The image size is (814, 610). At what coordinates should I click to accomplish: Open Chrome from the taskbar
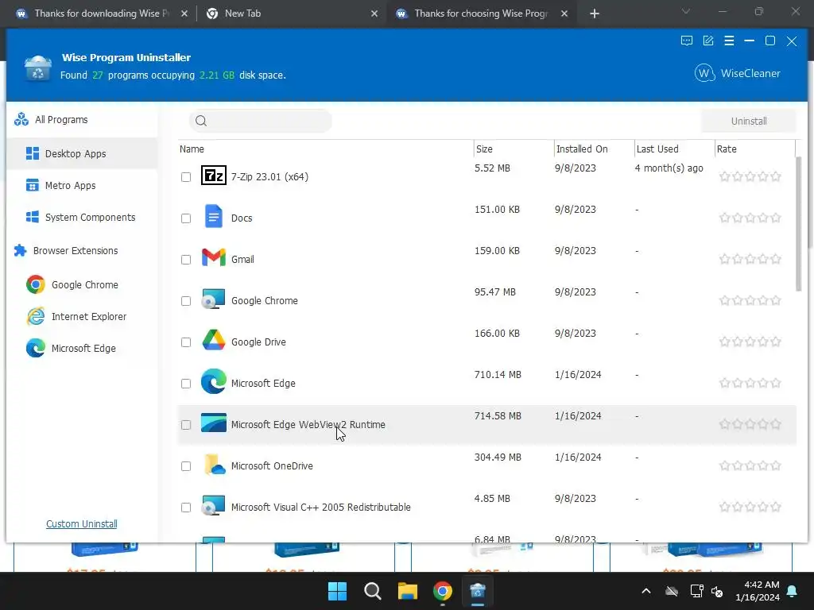tap(443, 591)
